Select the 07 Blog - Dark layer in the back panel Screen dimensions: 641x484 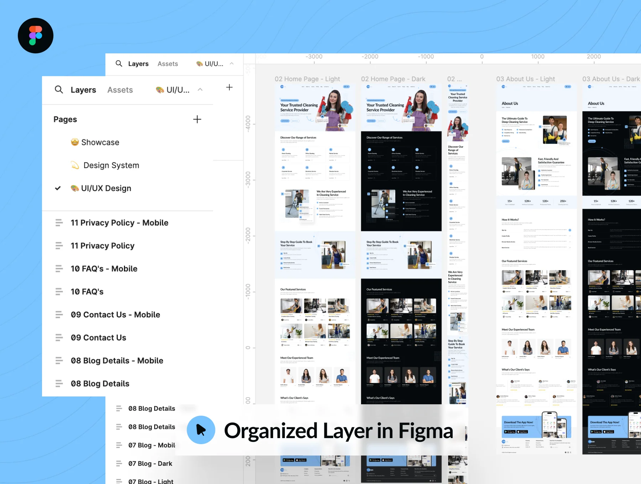(150, 464)
